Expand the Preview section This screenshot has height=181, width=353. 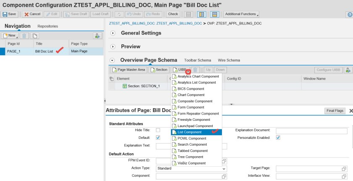click(x=113, y=47)
